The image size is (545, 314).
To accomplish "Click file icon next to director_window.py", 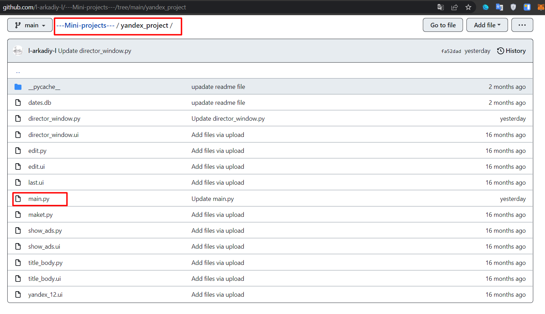I will tap(18, 119).
